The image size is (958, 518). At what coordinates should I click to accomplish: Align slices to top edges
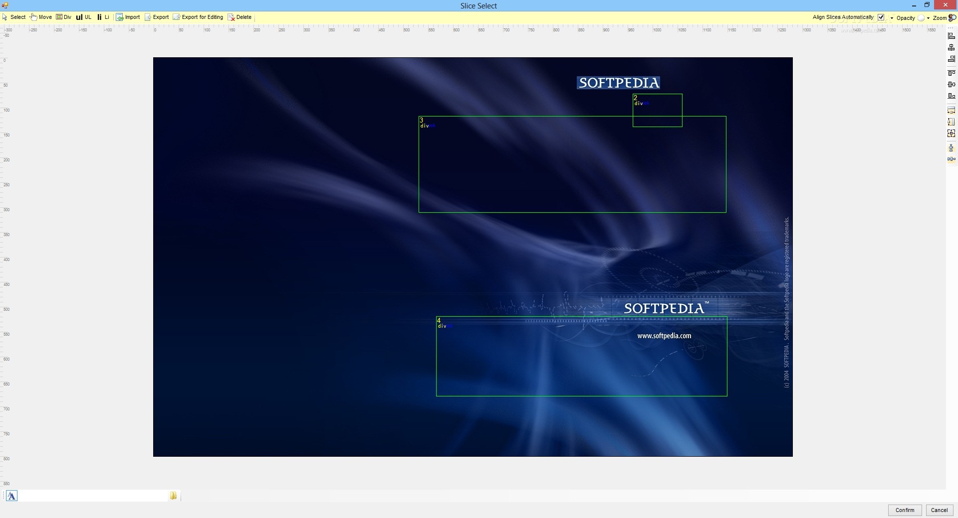(952, 73)
